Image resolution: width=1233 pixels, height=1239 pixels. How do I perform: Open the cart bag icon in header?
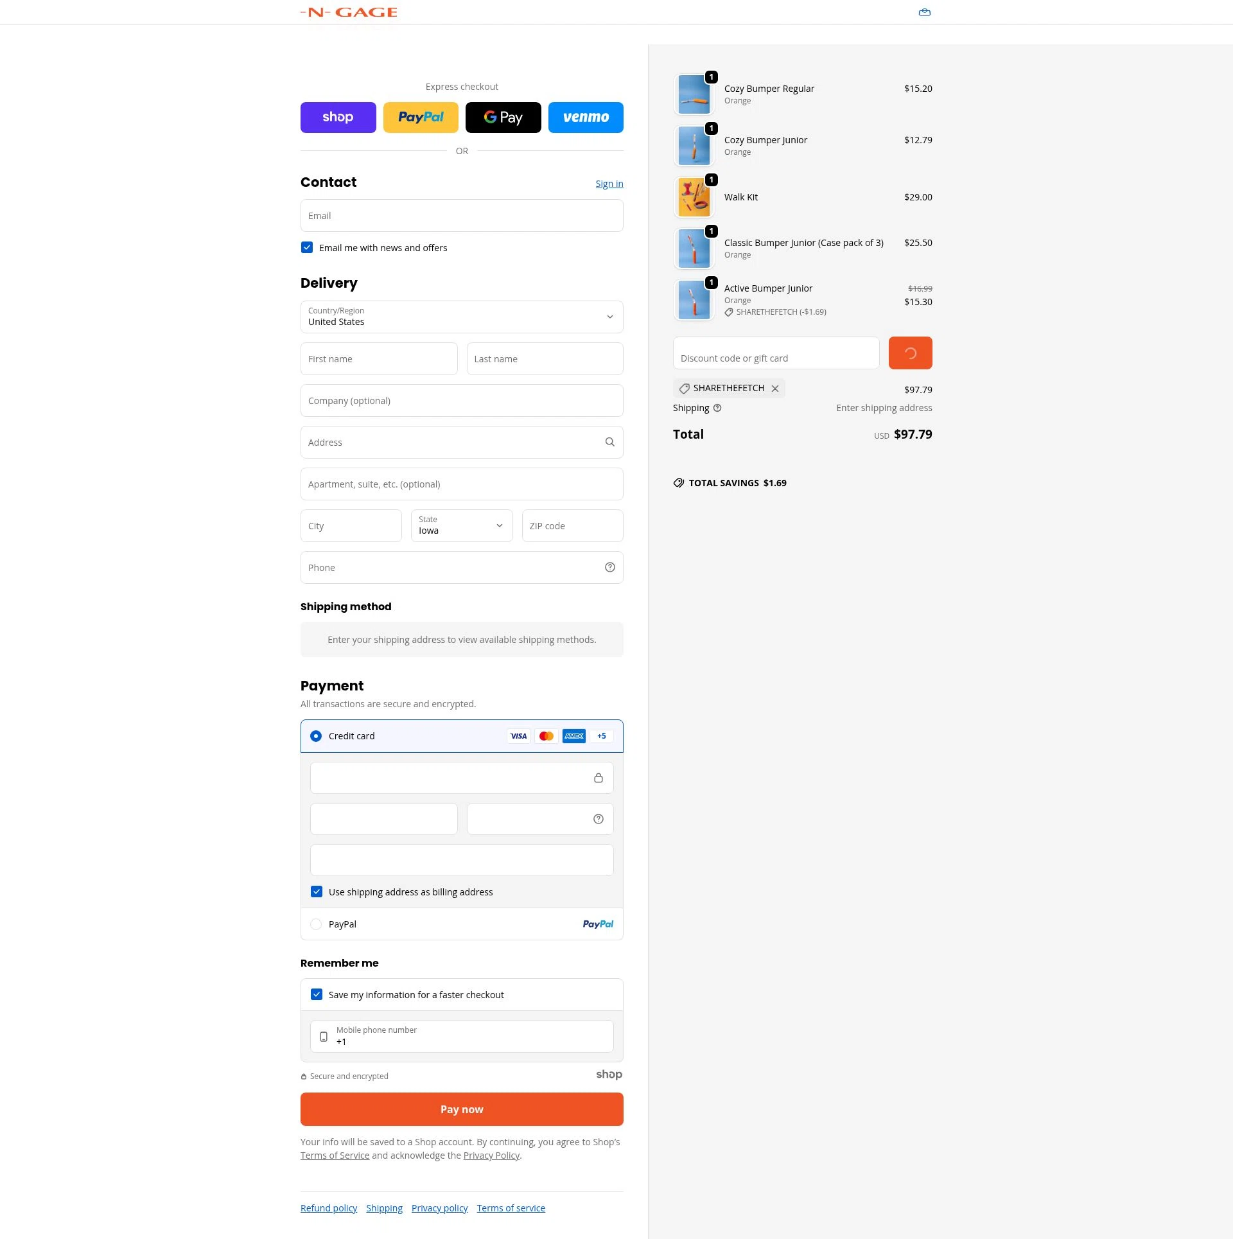pyautogui.click(x=924, y=12)
